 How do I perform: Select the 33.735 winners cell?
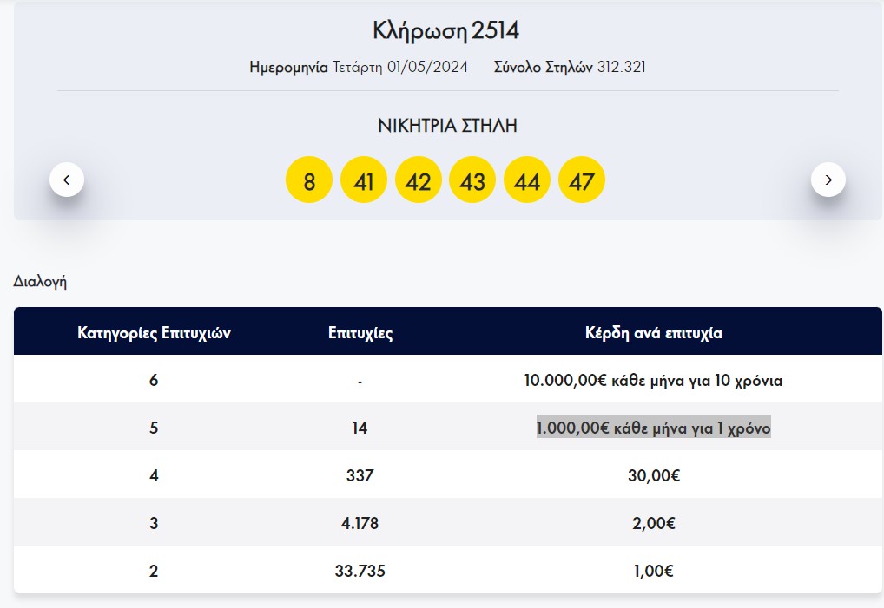click(x=360, y=571)
